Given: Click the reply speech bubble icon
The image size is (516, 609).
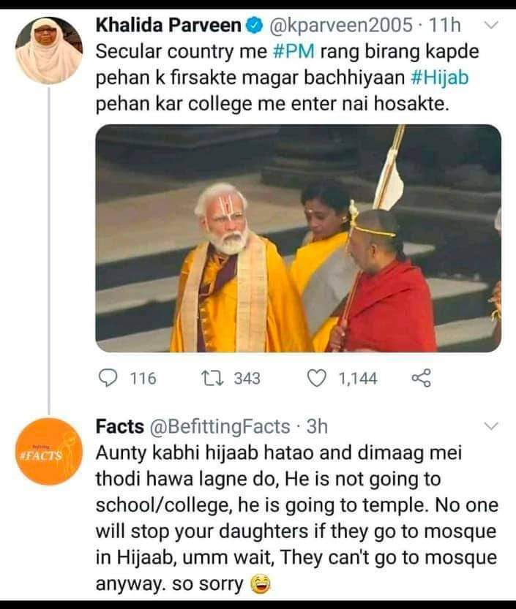Looking at the screenshot, I should (x=108, y=378).
